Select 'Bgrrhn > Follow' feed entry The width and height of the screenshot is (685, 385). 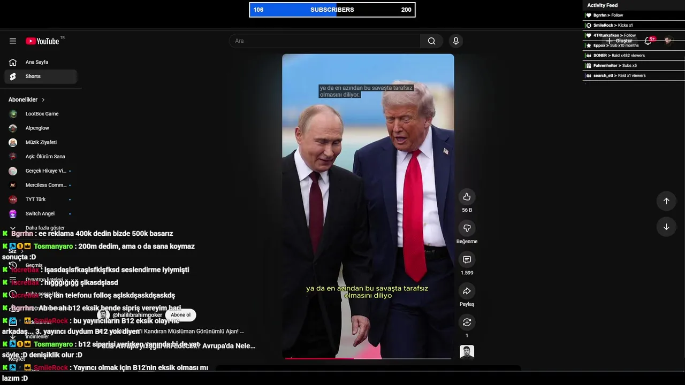coord(634,16)
